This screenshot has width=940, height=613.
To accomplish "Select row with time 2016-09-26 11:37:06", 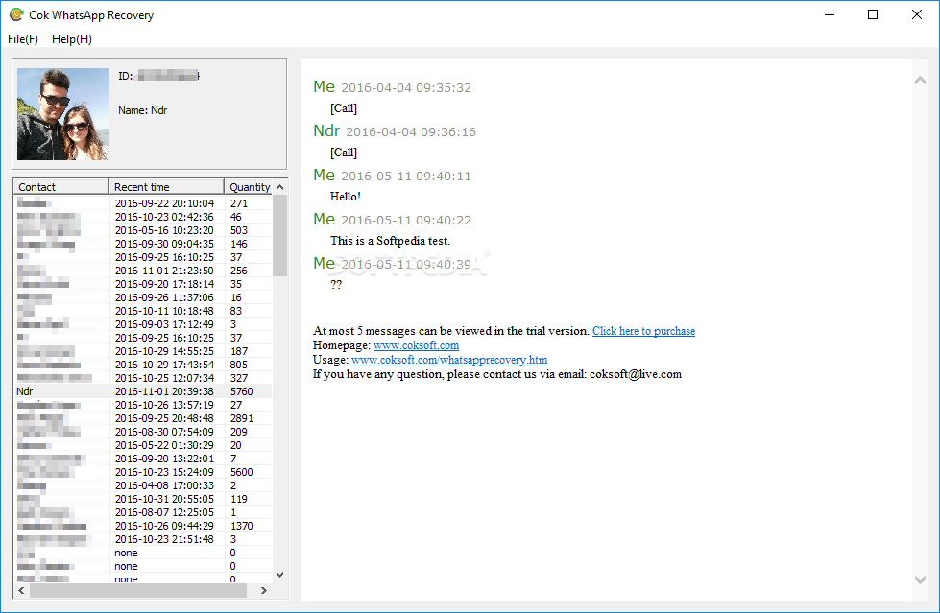I will coord(143,297).
